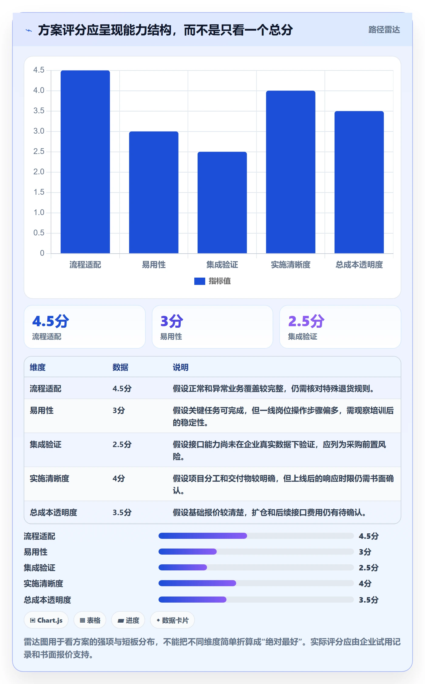Click the 流程适配 x-axis label
The image size is (425, 684).
tap(85, 265)
